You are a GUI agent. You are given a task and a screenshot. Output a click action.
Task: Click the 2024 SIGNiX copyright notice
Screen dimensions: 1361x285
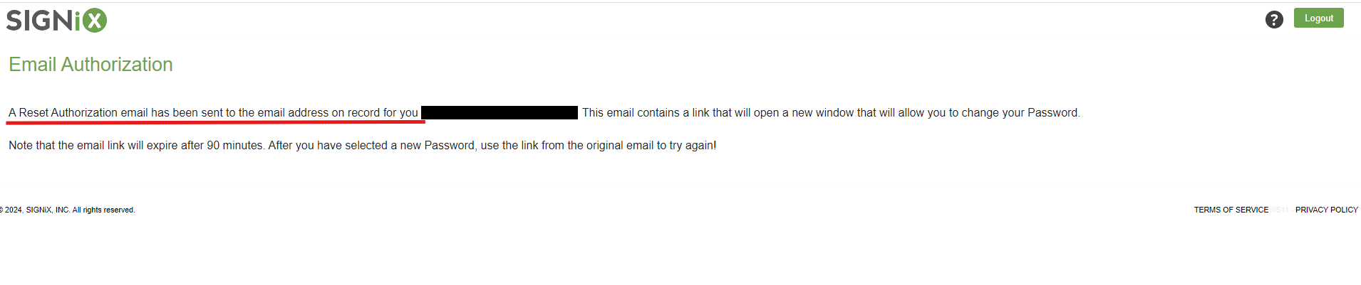tap(68, 210)
